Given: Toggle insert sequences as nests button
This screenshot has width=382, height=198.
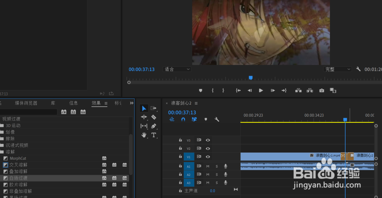Looking at the screenshot, I should [x=172, y=119].
